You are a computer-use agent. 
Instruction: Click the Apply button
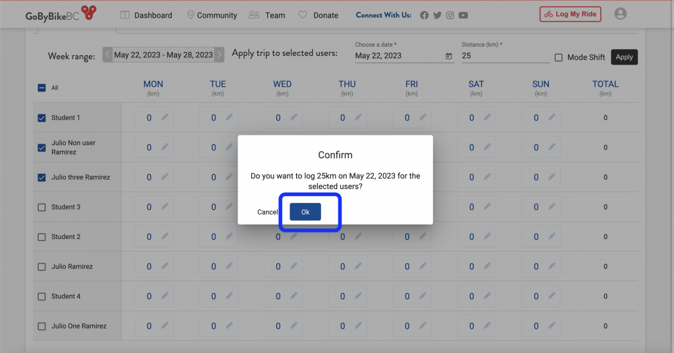[624, 57]
